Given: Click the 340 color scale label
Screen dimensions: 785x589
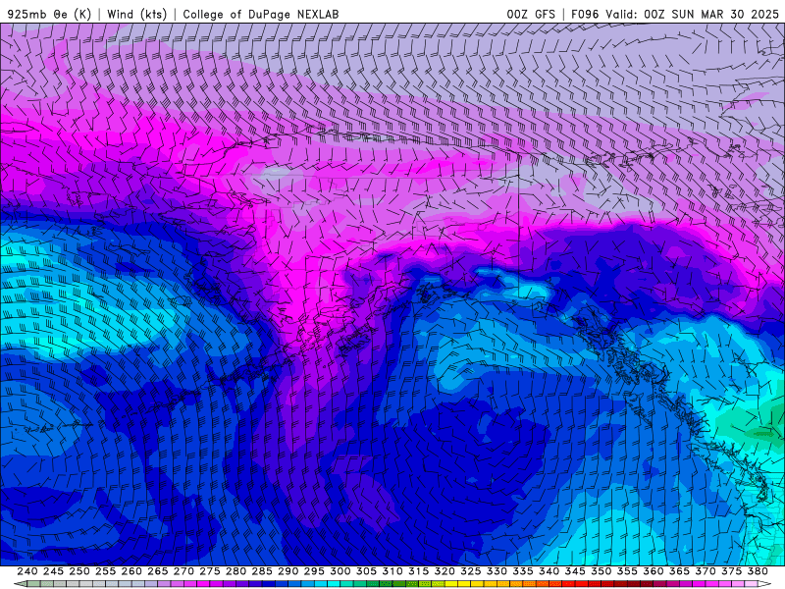Looking at the screenshot, I should [549, 571].
